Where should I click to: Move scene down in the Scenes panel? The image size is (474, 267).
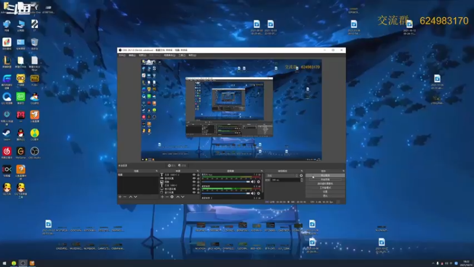(x=136, y=197)
